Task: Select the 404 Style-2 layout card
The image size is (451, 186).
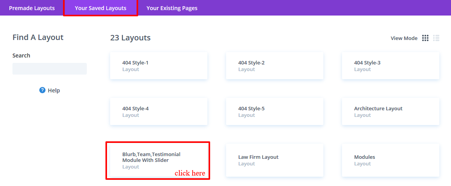Action: tap(275, 66)
